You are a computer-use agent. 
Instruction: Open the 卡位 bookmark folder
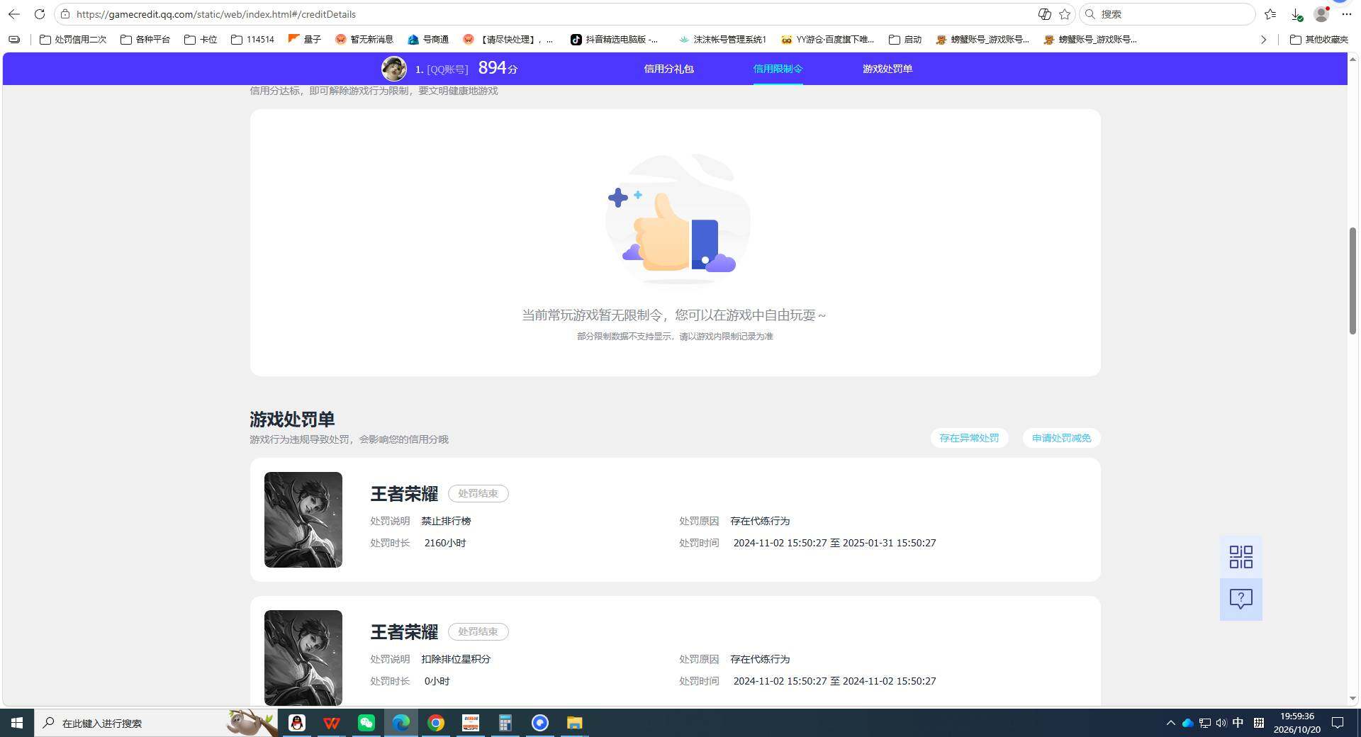pos(201,40)
